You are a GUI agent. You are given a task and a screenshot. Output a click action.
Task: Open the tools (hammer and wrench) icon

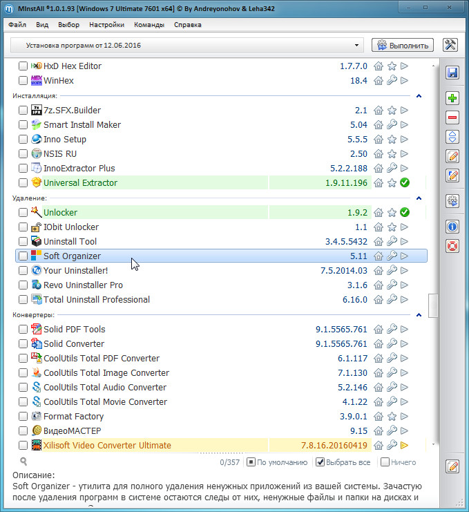pyautogui.click(x=450, y=45)
